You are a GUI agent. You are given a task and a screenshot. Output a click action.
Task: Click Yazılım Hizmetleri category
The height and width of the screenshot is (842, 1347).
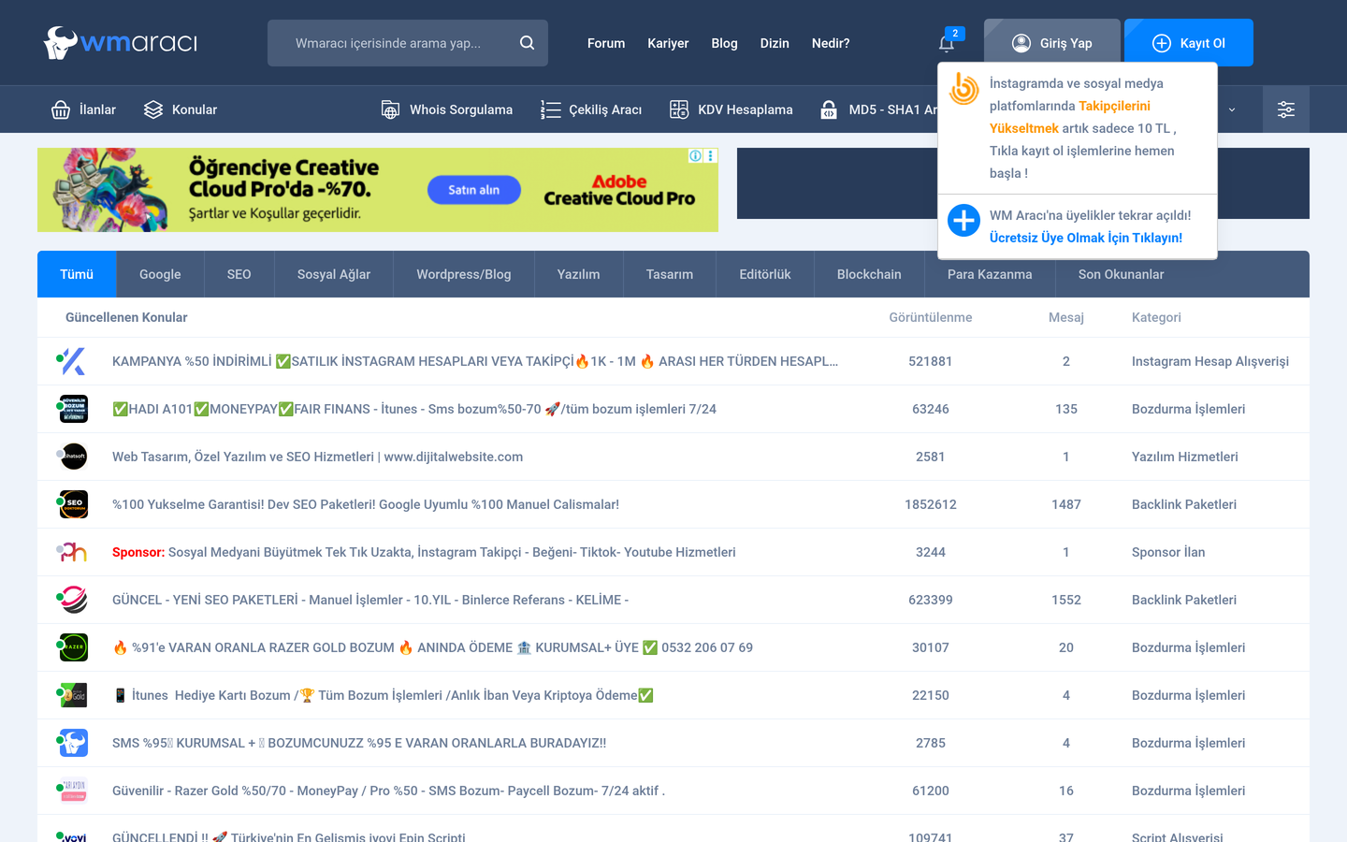pos(1185,457)
